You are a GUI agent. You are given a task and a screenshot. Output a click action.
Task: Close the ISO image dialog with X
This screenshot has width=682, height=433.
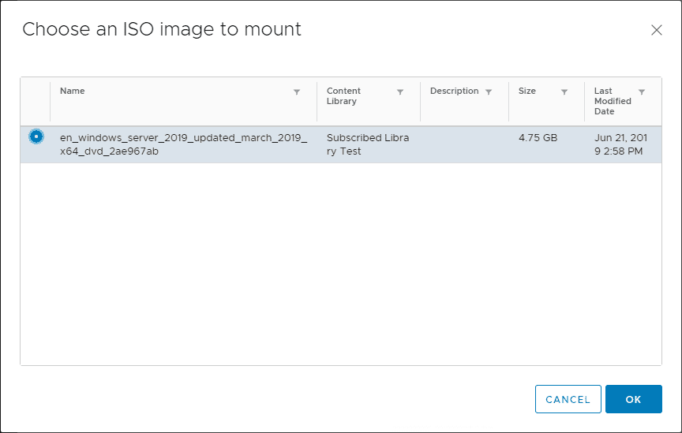click(x=656, y=30)
